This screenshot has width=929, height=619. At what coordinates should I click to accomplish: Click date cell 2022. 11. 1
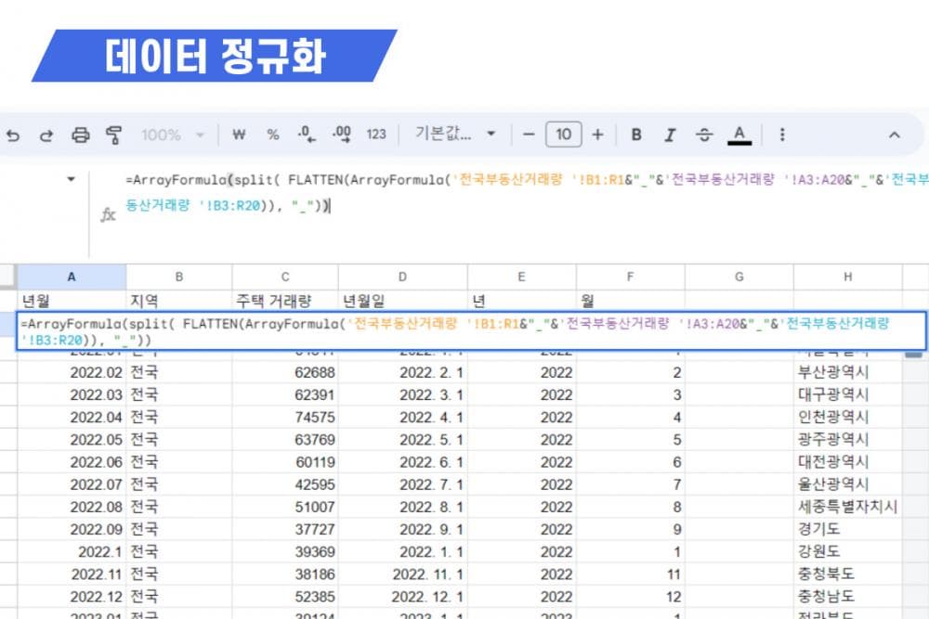403,574
